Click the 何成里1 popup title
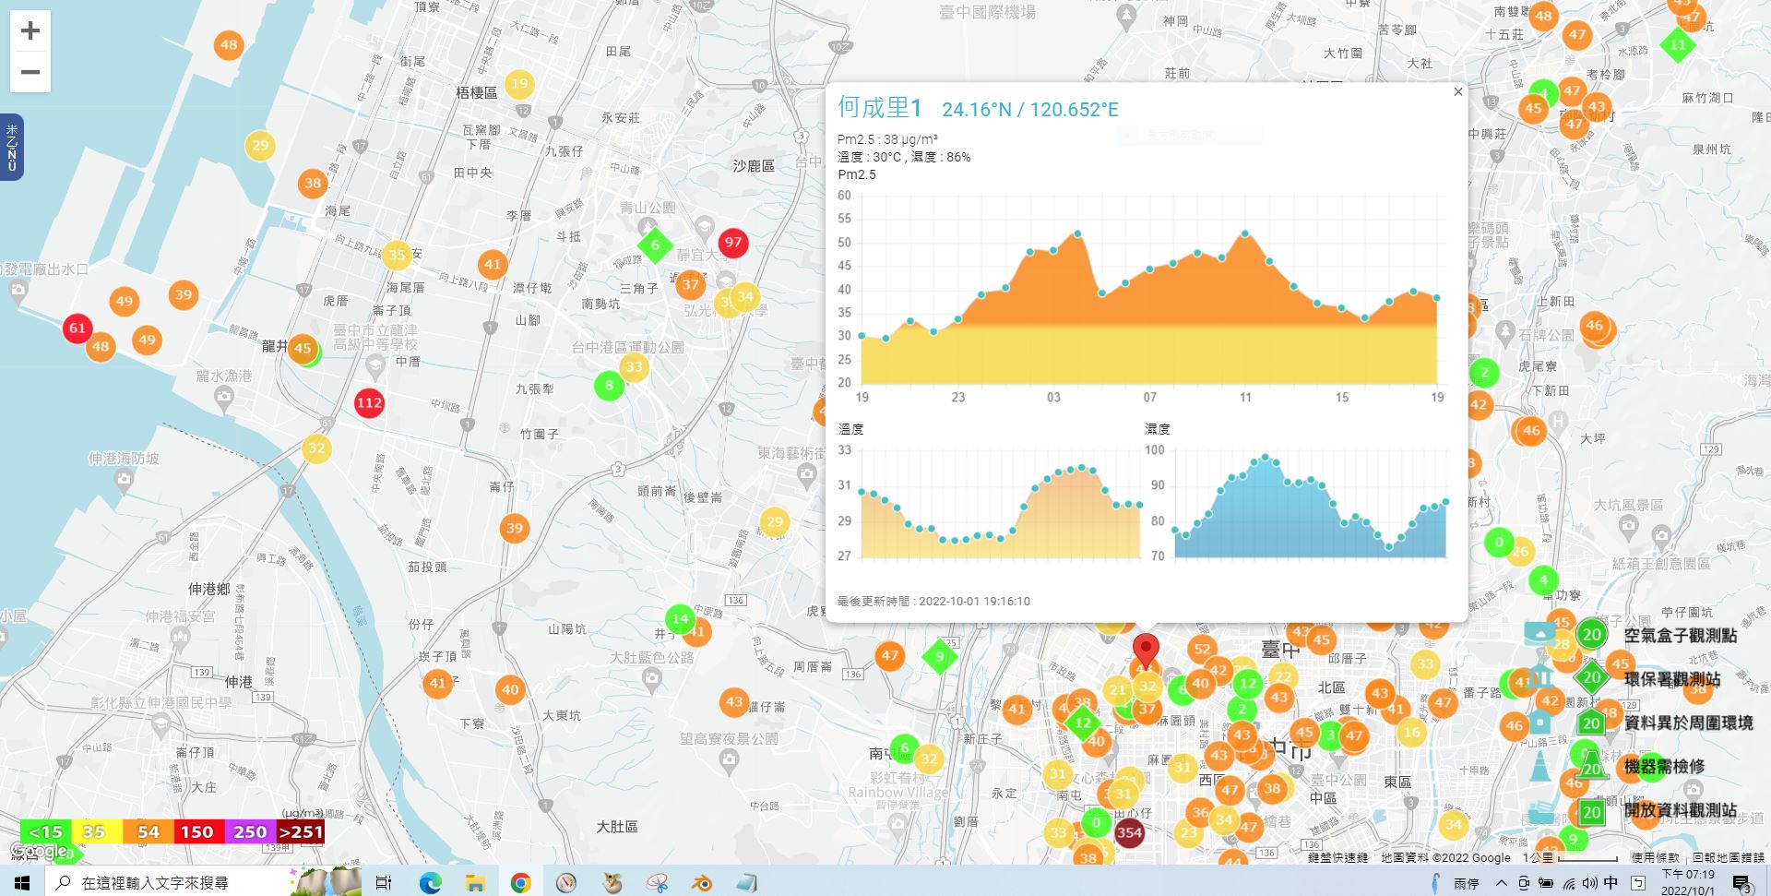 click(880, 108)
